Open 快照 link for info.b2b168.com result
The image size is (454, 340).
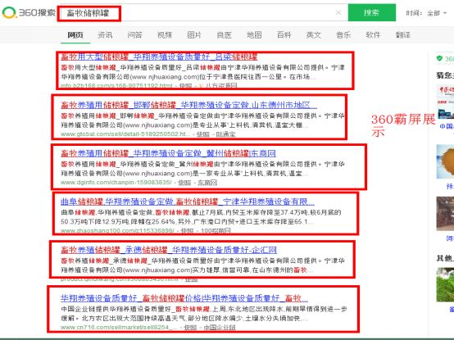click(185, 86)
